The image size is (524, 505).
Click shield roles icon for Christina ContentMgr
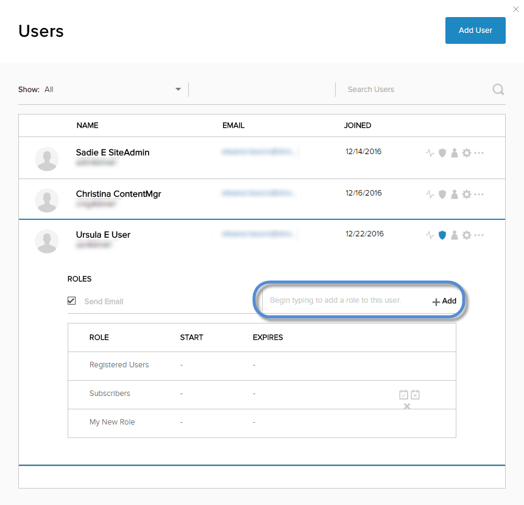click(442, 194)
